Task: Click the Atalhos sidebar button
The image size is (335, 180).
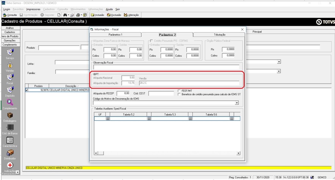Action: click(10, 28)
